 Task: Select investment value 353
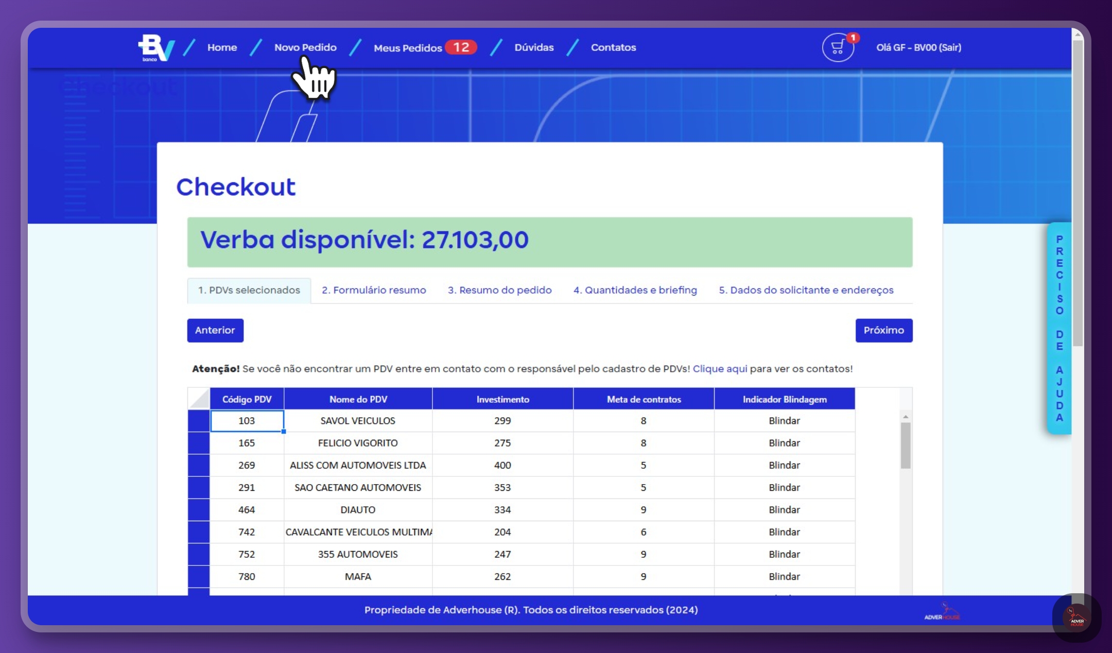point(502,487)
